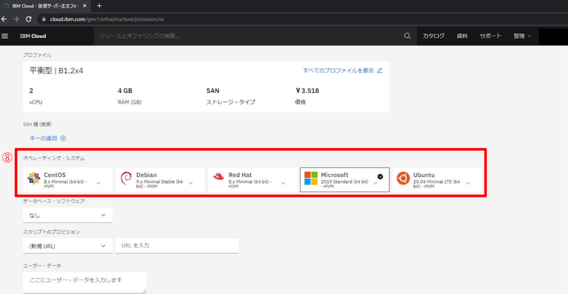Click the user data text area
Image resolution: width=568 pixels, height=294 pixels.
click(84, 282)
